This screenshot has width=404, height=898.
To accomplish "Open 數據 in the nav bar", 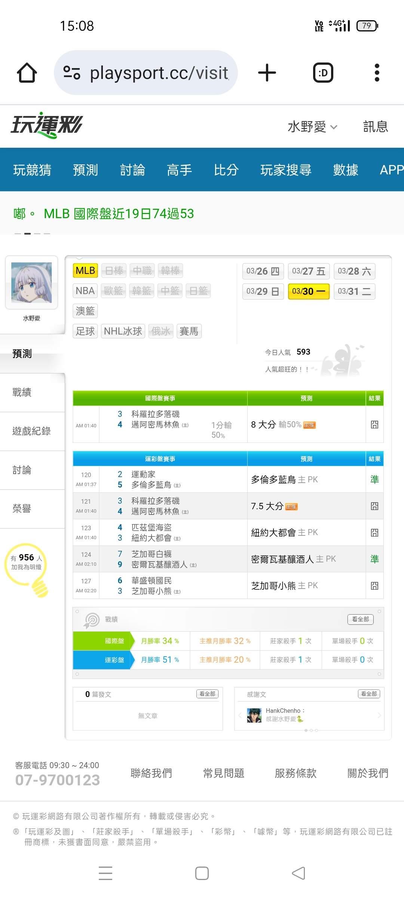I will pos(346,170).
